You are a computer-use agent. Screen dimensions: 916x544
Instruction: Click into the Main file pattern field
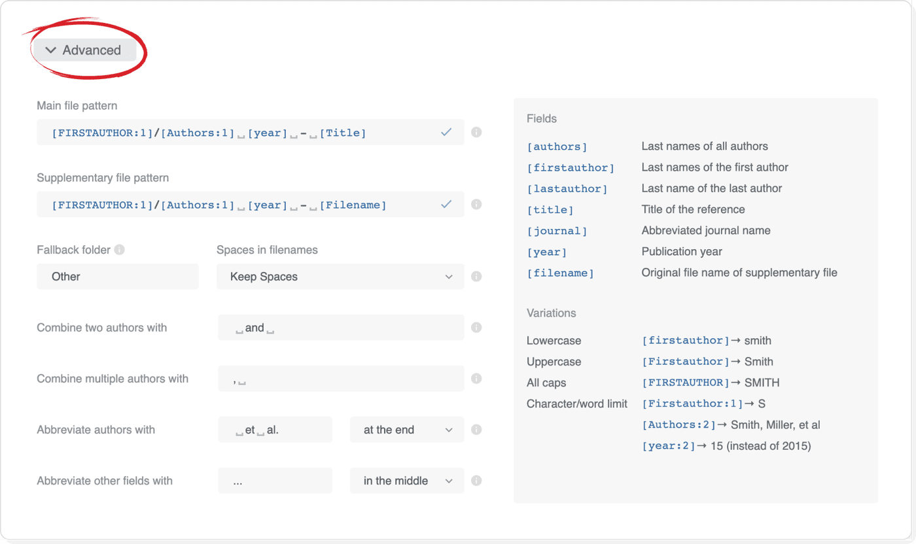[x=242, y=133]
